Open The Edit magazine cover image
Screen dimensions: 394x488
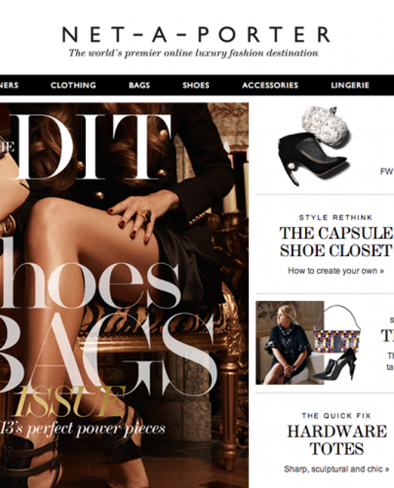coord(124,295)
